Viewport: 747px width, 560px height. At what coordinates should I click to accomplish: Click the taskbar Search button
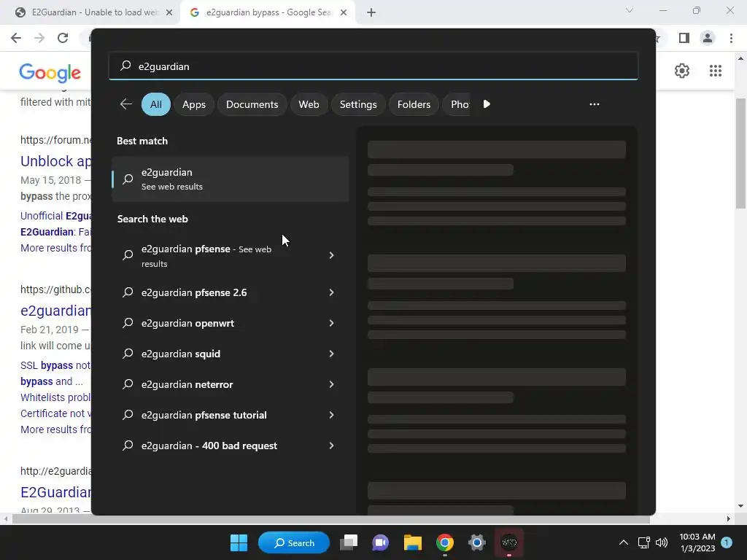pos(293,542)
